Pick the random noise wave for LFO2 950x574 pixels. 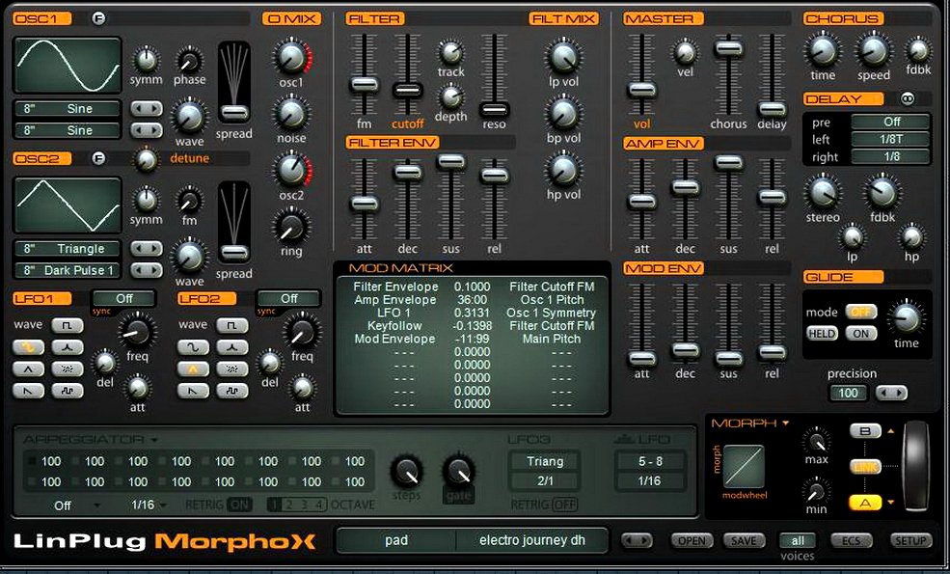pos(232,369)
